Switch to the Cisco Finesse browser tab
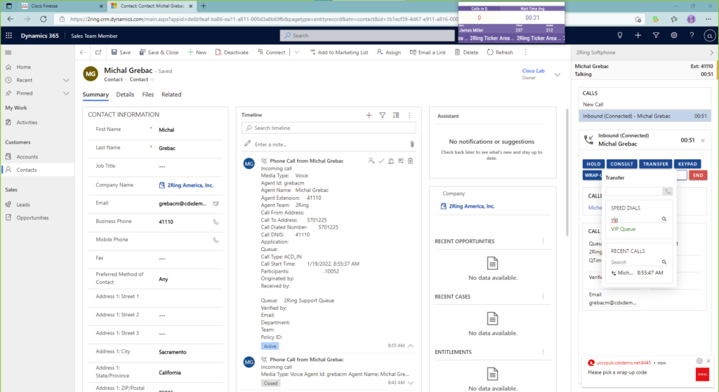This screenshot has width=719, height=392. point(62,6)
